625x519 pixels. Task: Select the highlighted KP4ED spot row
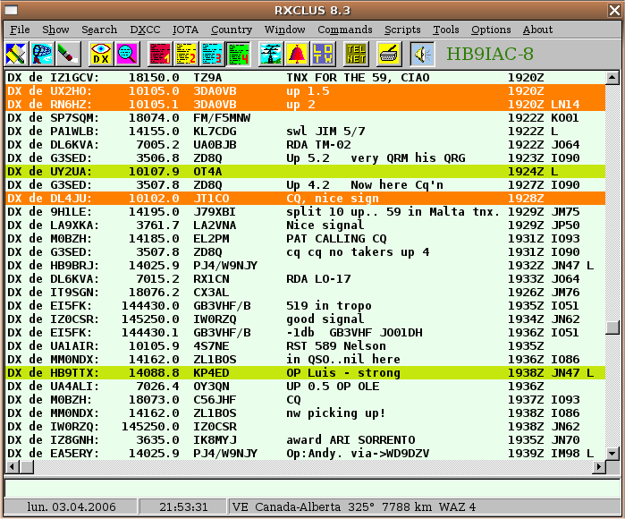(305, 372)
